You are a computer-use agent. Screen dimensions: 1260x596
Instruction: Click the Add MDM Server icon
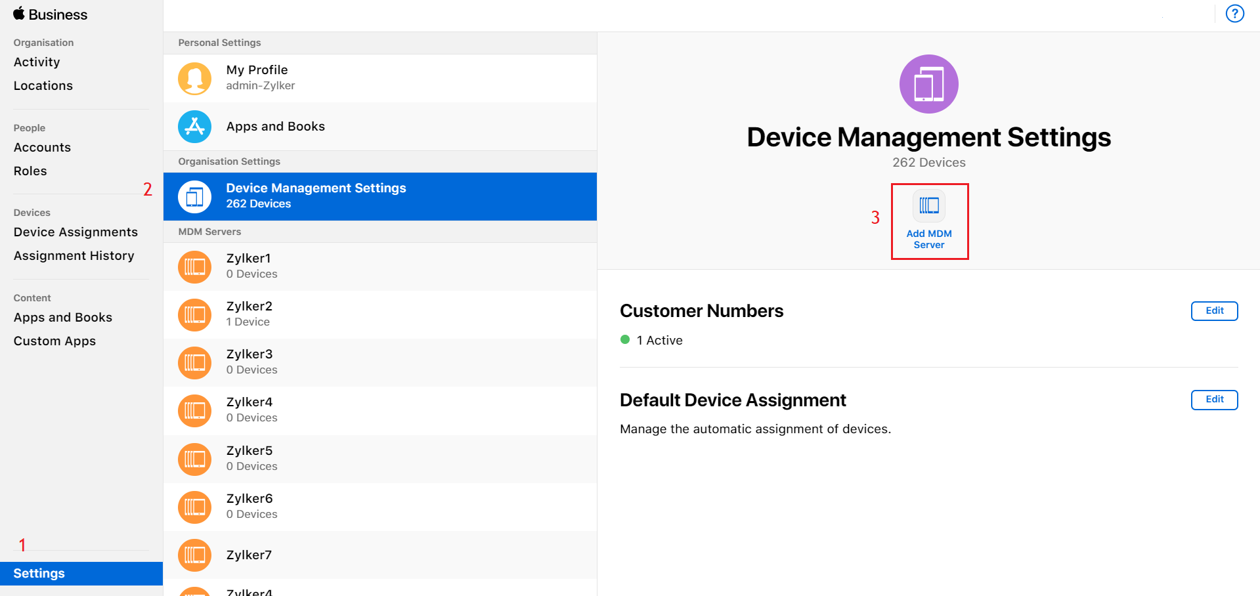click(x=928, y=205)
